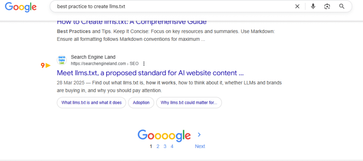Go to results page 4
Viewport: 363px width, 161px height.
pos(172,146)
